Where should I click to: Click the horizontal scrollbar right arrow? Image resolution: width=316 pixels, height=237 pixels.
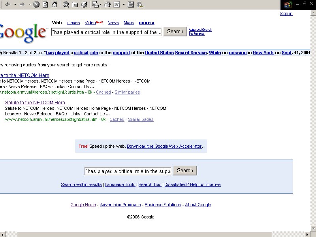[x=307, y=234]
